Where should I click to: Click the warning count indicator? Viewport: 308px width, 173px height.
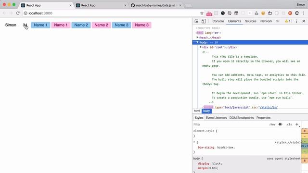288,21
